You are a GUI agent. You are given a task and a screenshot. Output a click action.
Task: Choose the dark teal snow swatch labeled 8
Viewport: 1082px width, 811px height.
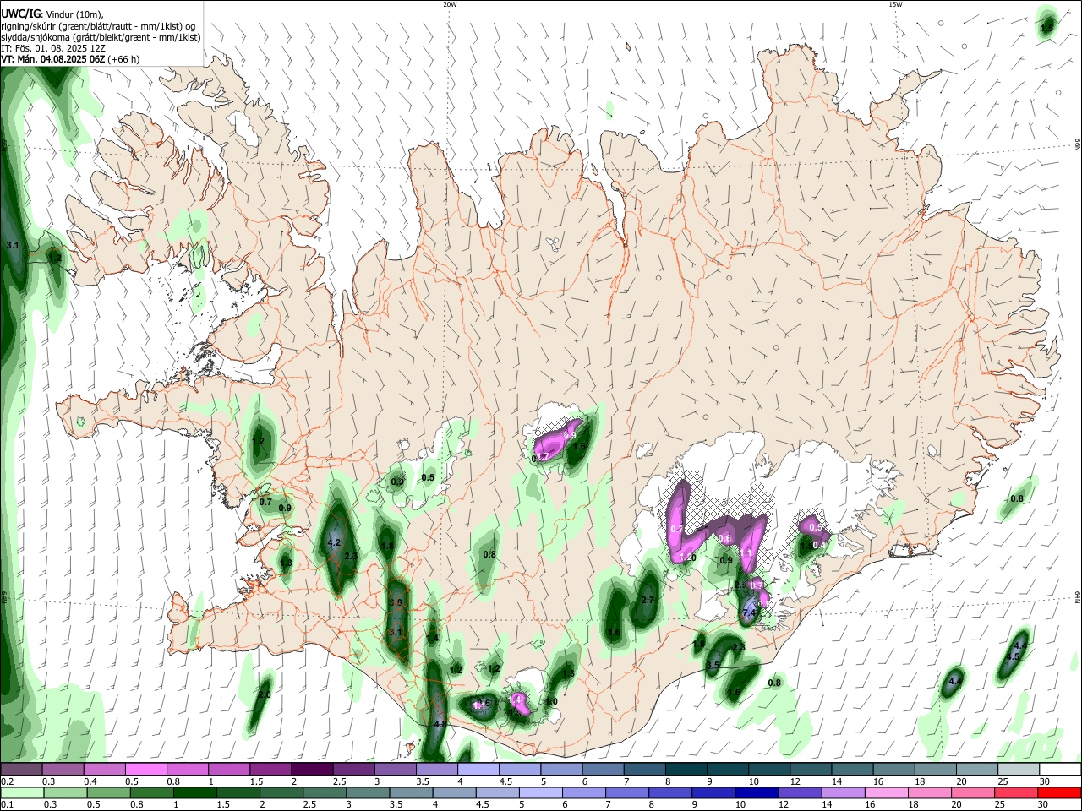tap(686, 770)
